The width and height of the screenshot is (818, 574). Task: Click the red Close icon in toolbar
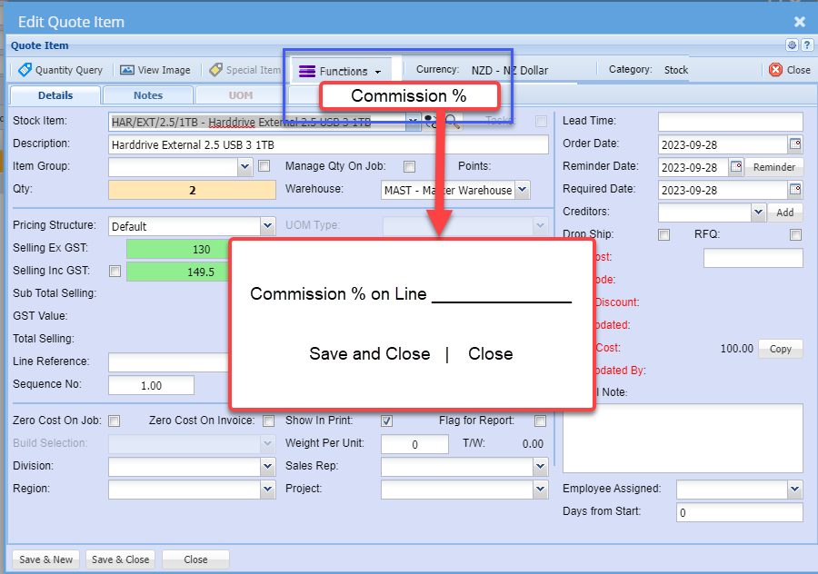(x=776, y=70)
